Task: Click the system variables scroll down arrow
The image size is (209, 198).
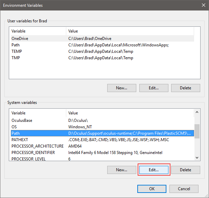Action: click(197, 158)
